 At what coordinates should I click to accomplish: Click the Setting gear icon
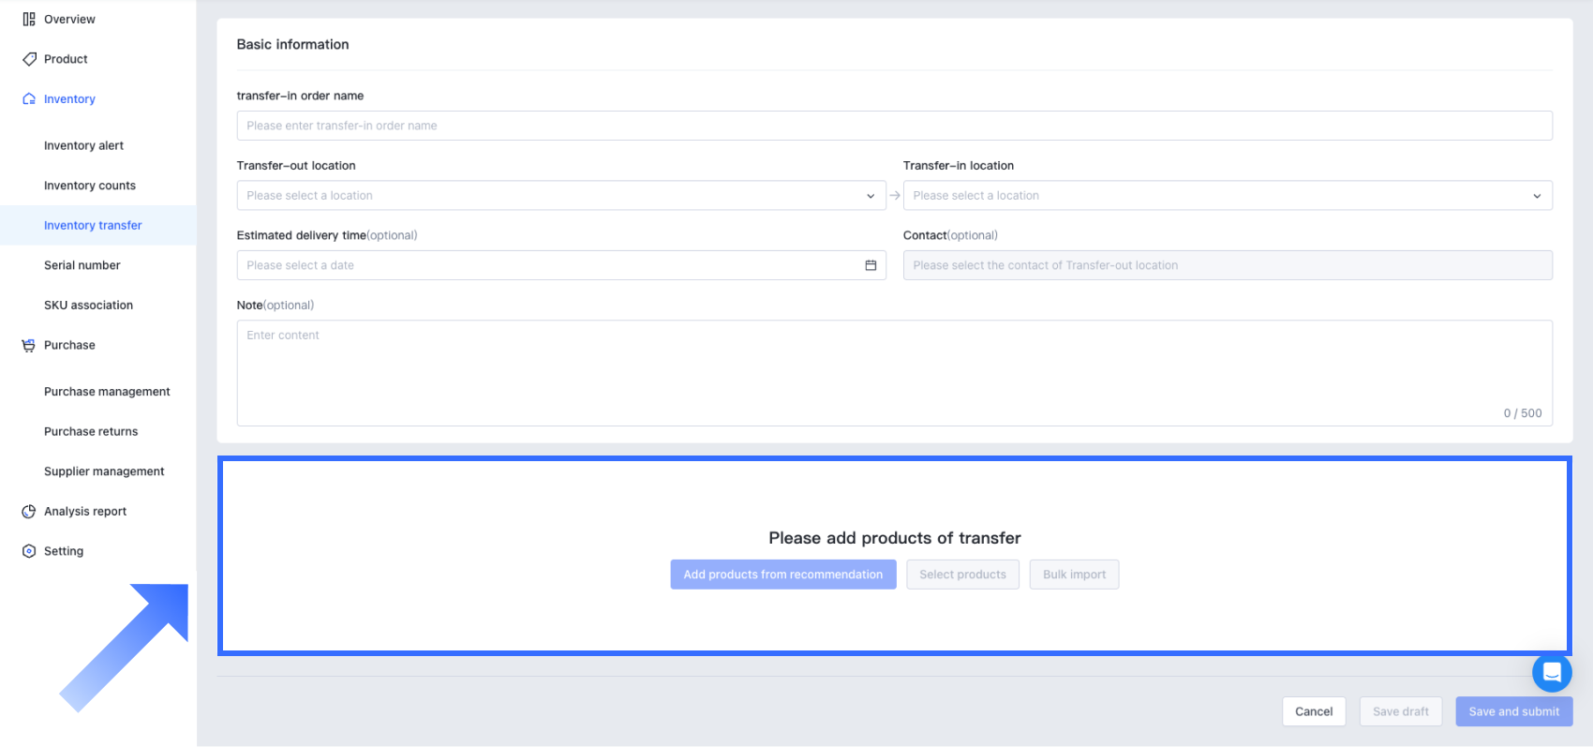(29, 551)
